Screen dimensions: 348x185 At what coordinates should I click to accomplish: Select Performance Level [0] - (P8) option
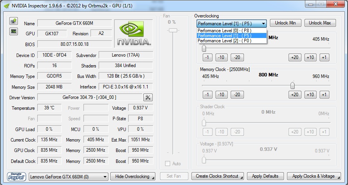pyautogui.click(x=231, y=31)
